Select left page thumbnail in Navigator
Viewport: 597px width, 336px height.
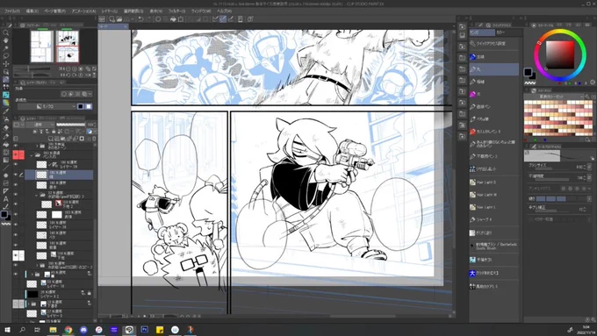pos(42,46)
